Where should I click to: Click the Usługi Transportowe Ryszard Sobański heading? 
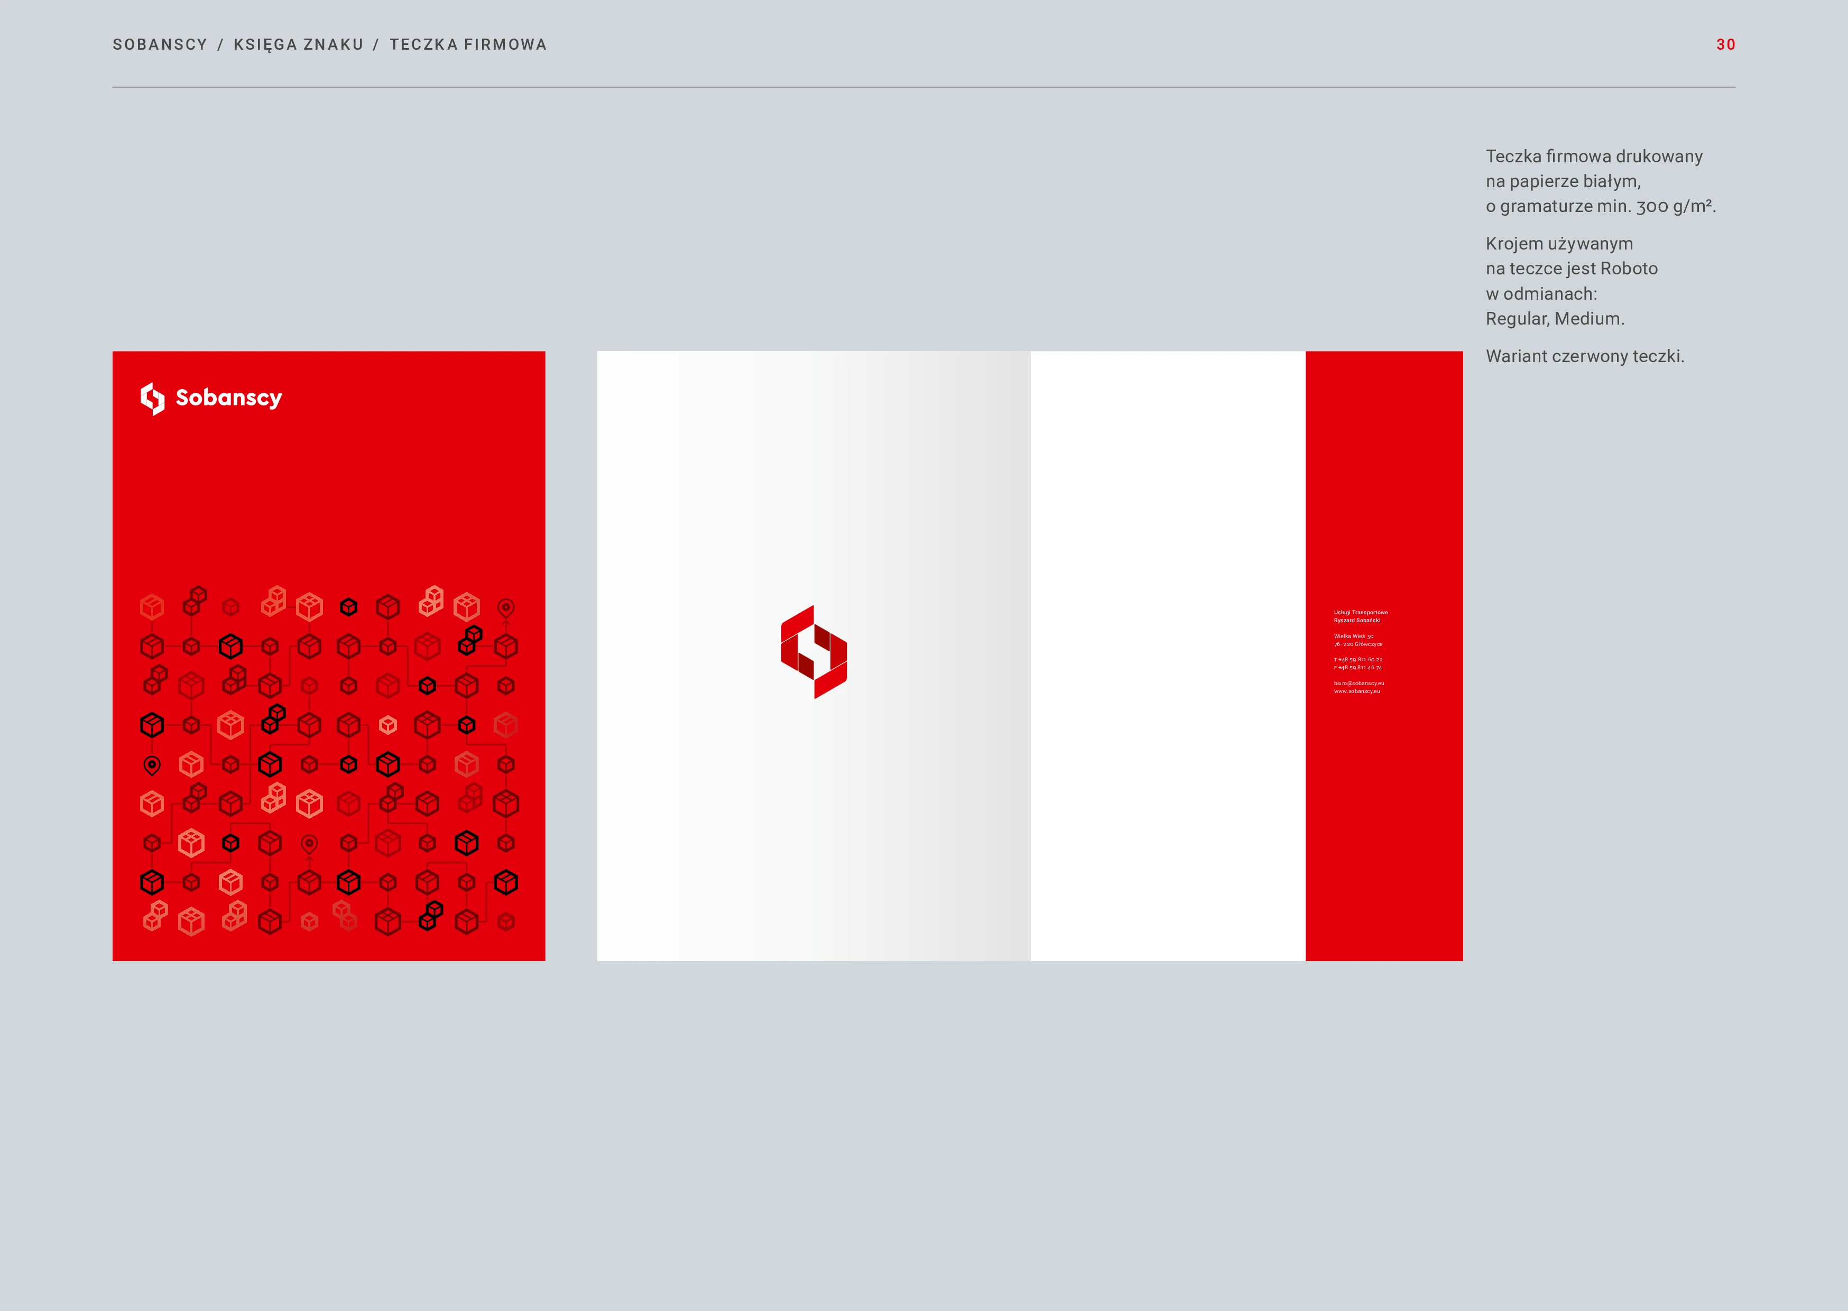[x=1361, y=616]
